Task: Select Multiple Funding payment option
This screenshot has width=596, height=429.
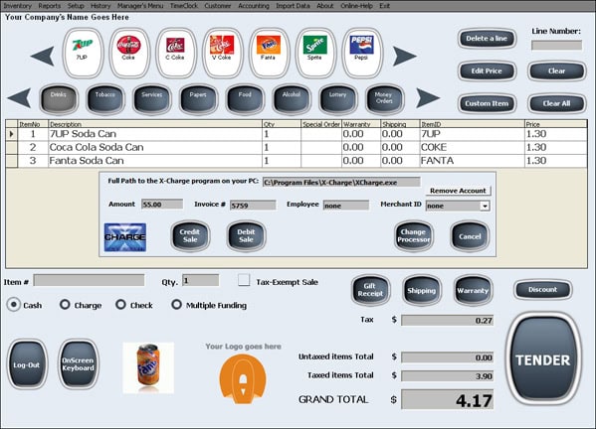Action: (x=176, y=305)
